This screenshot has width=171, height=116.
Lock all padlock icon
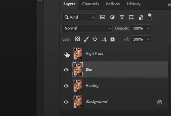pos(112,39)
